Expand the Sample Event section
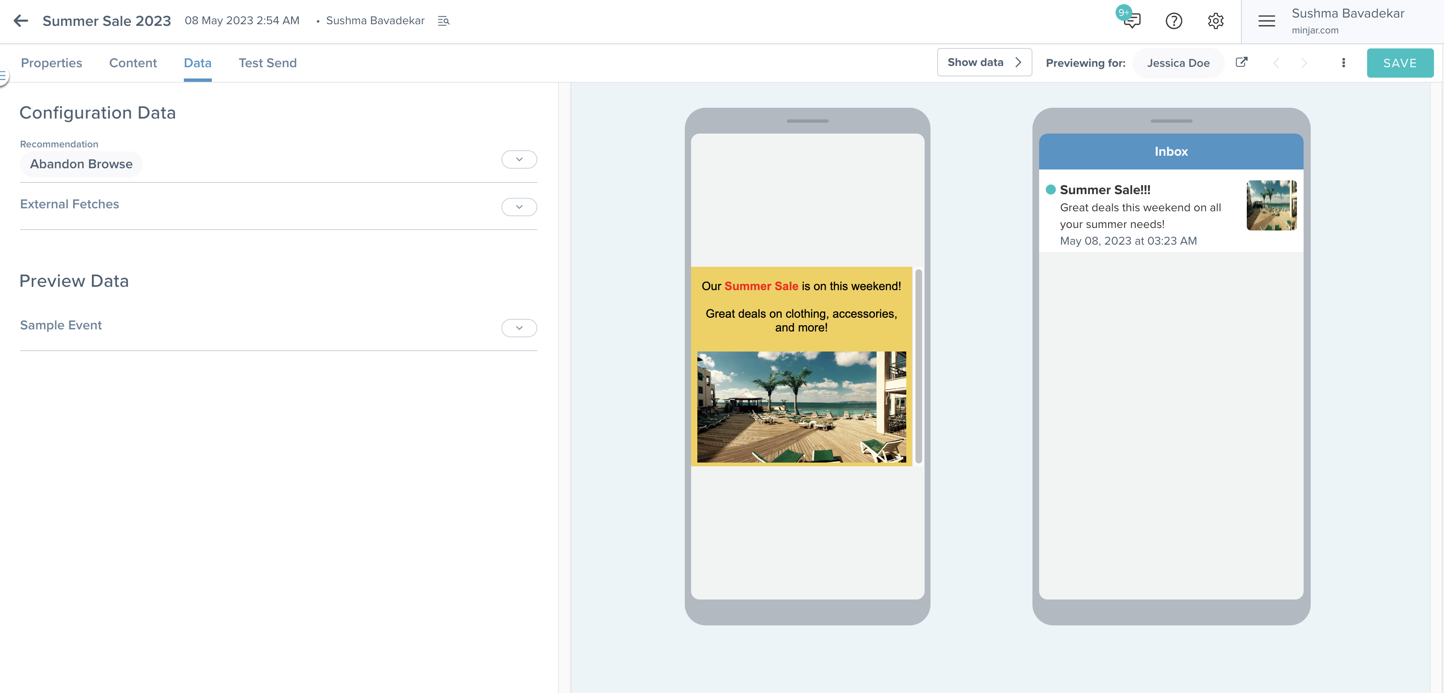 point(519,328)
